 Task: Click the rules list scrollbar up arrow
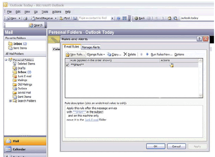click(200, 61)
